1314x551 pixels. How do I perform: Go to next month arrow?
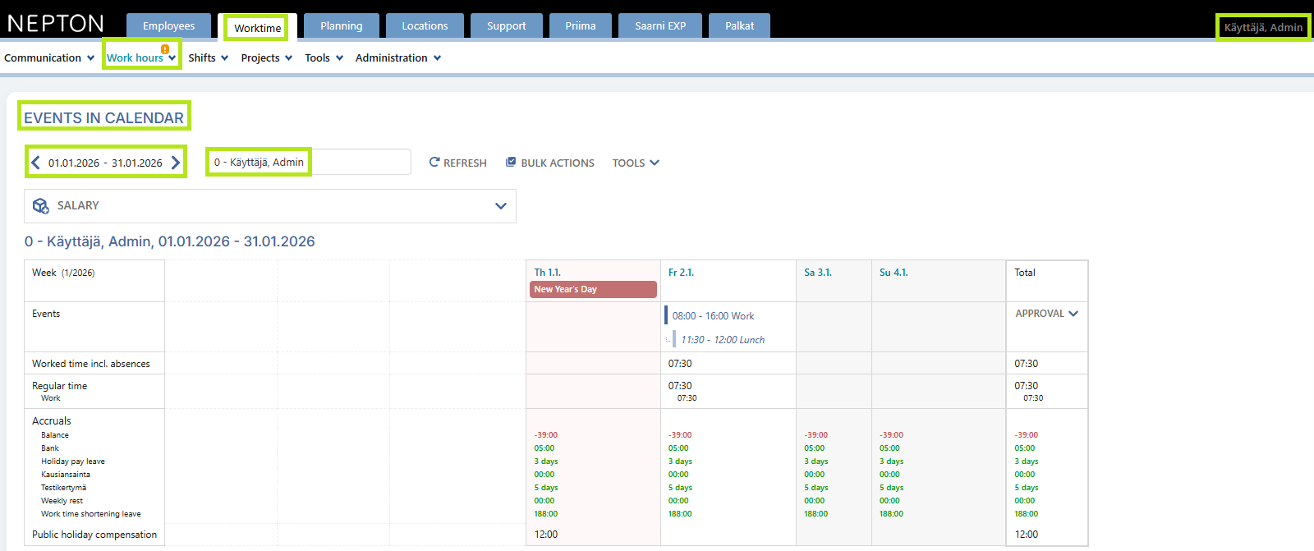(176, 163)
